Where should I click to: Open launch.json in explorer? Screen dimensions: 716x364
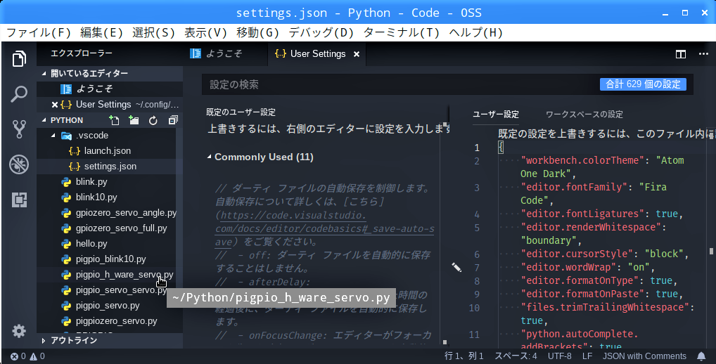tap(106, 150)
